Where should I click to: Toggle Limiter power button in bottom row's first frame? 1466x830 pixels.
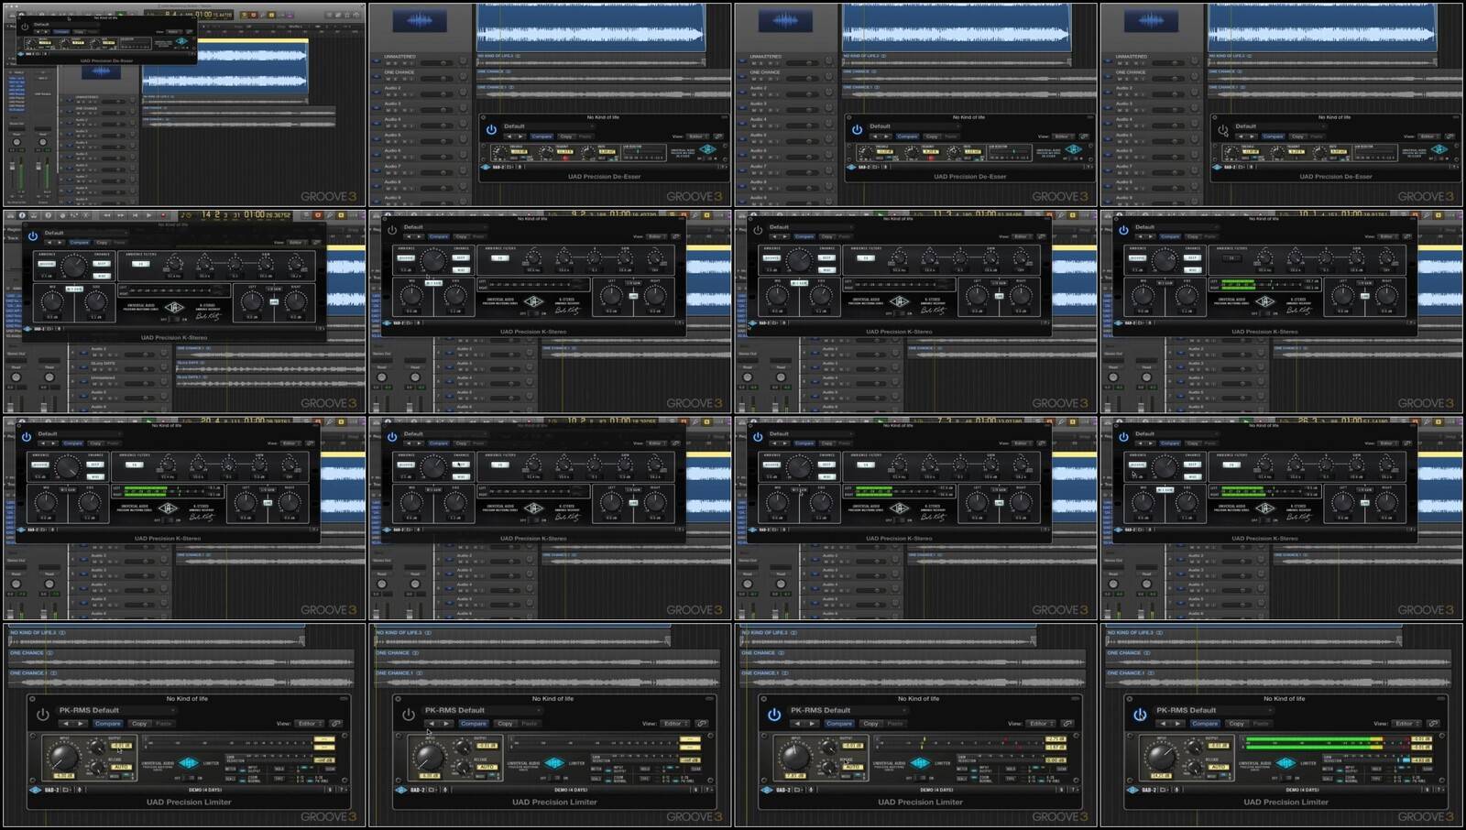pos(43,715)
